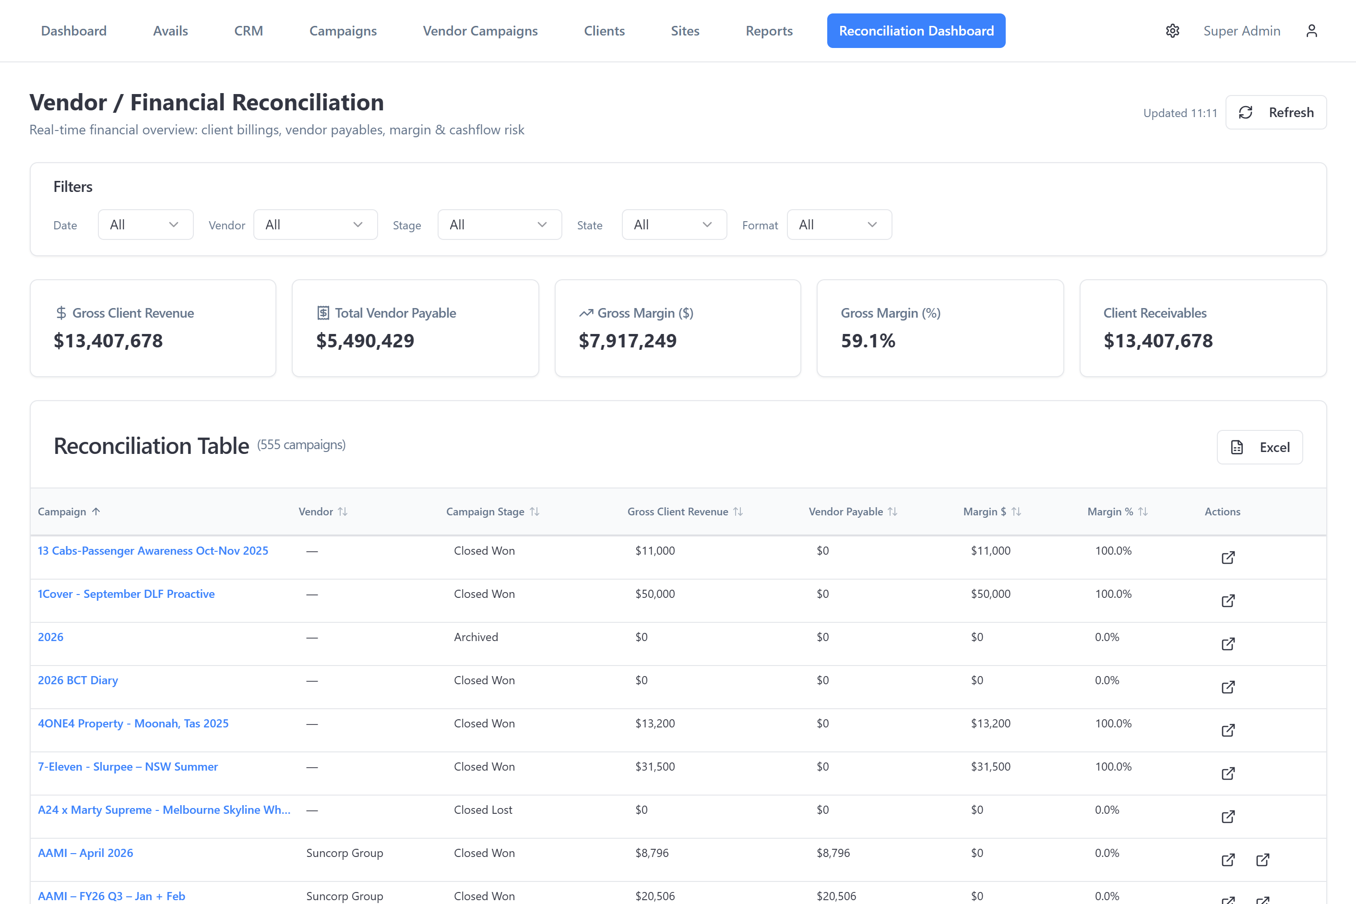This screenshot has height=904, width=1356.
Task: Switch to the Reports tab
Action: pyautogui.click(x=769, y=31)
